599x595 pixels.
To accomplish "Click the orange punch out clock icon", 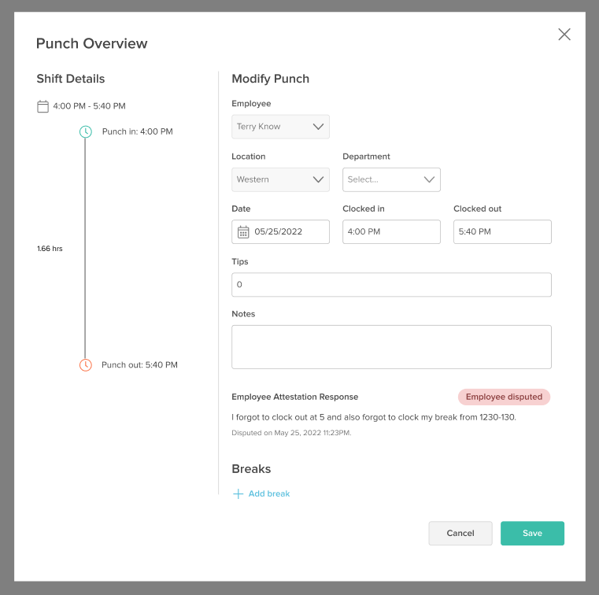I will pyautogui.click(x=86, y=365).
